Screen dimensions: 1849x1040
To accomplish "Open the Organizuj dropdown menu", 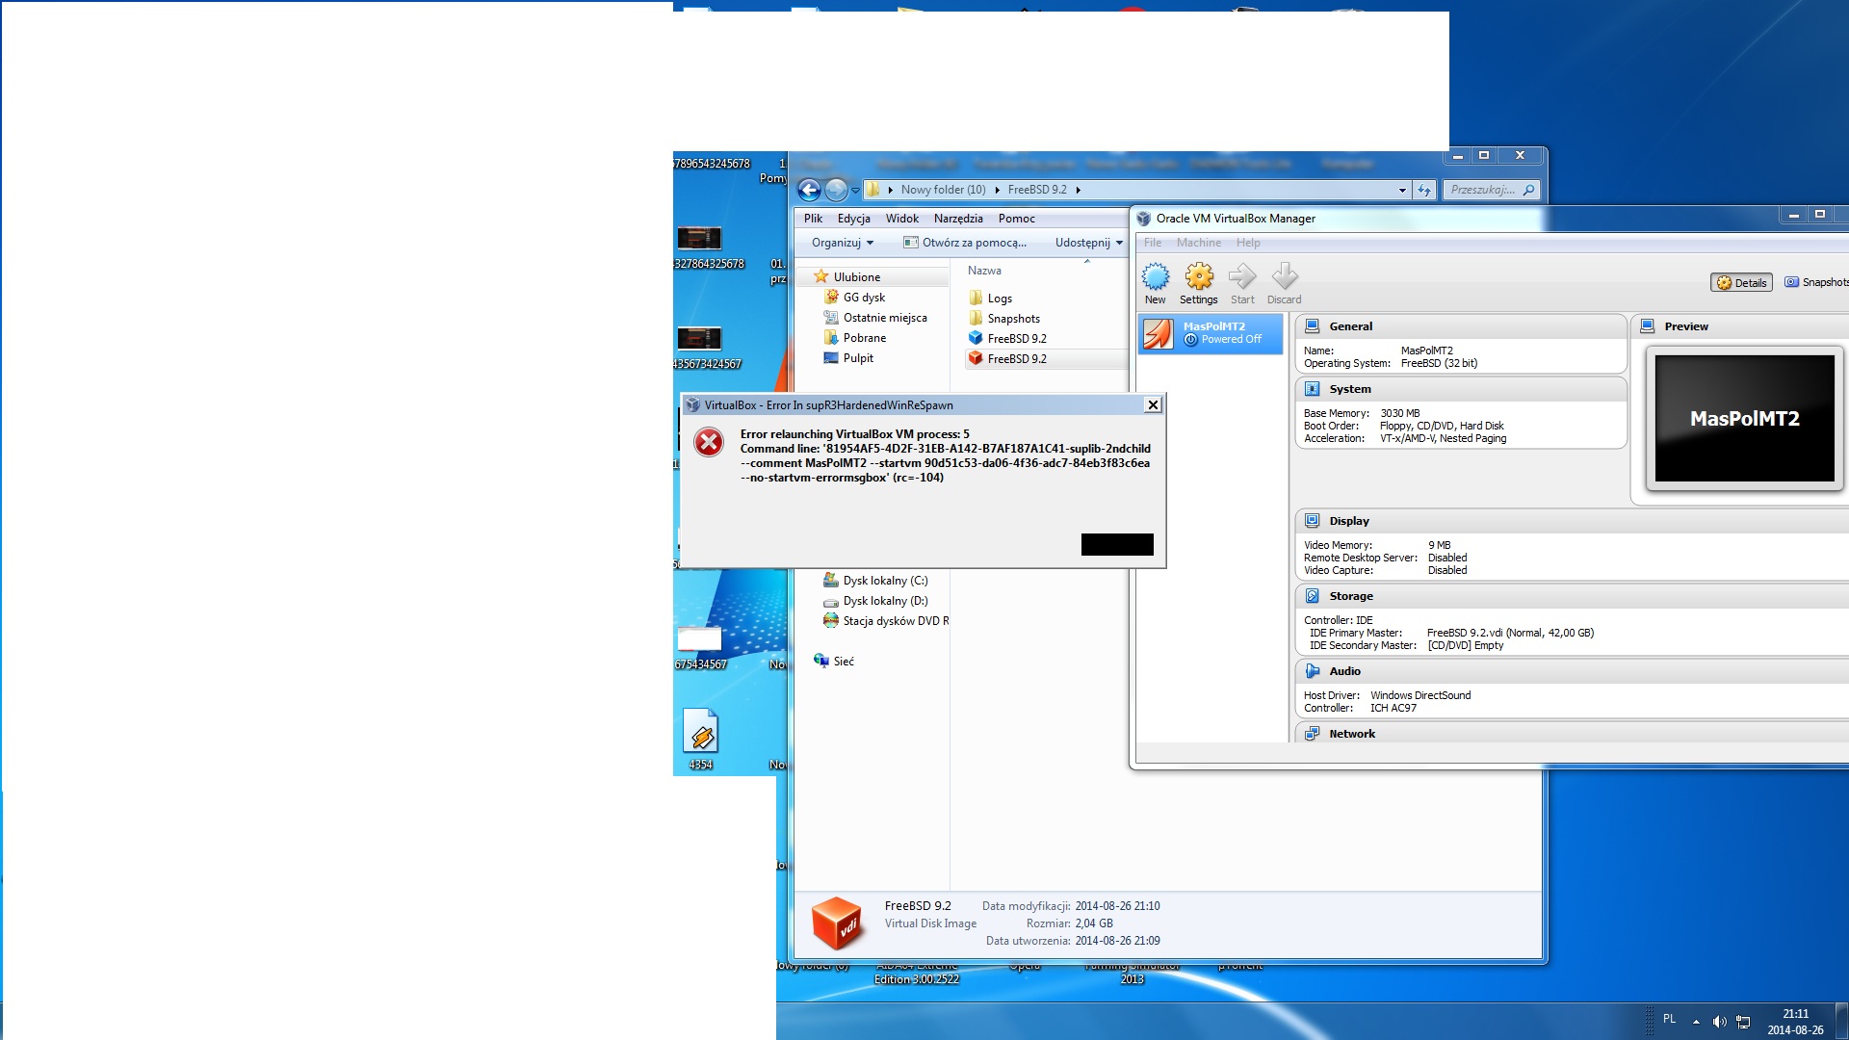I will [x=843, y=243].
